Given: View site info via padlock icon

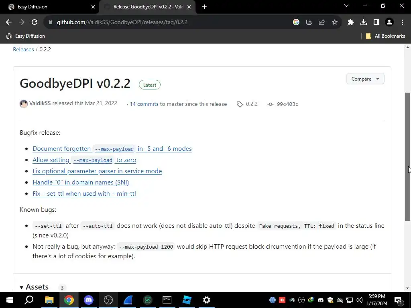Looking at the screenshot, I should click(x=51, y=22).
